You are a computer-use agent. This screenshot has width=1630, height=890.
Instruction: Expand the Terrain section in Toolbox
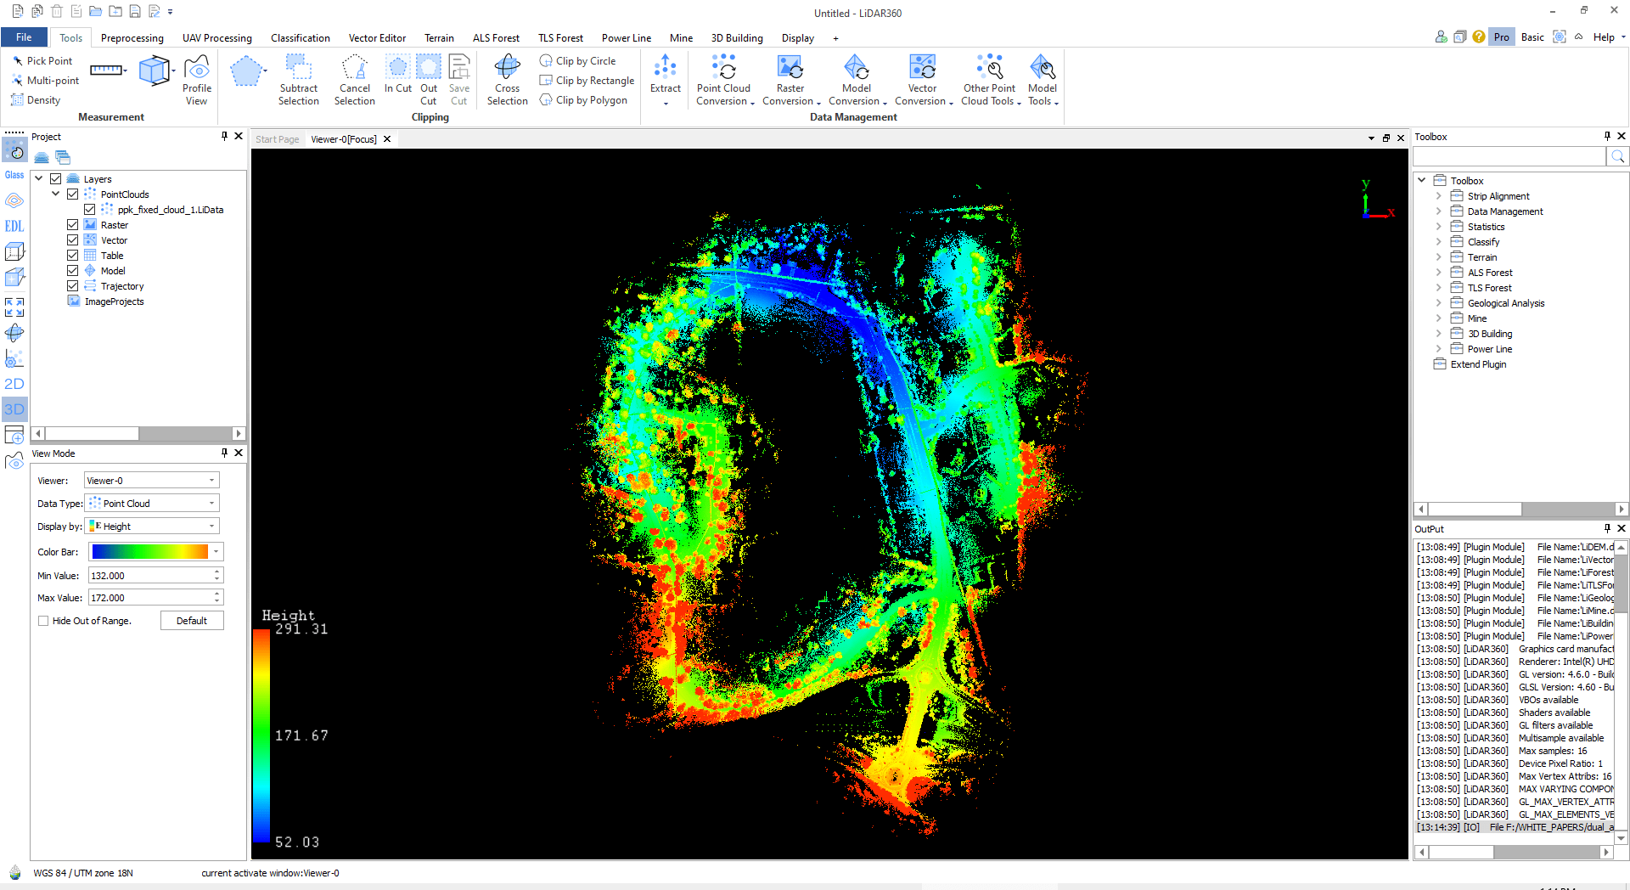tap(1438, 256)
